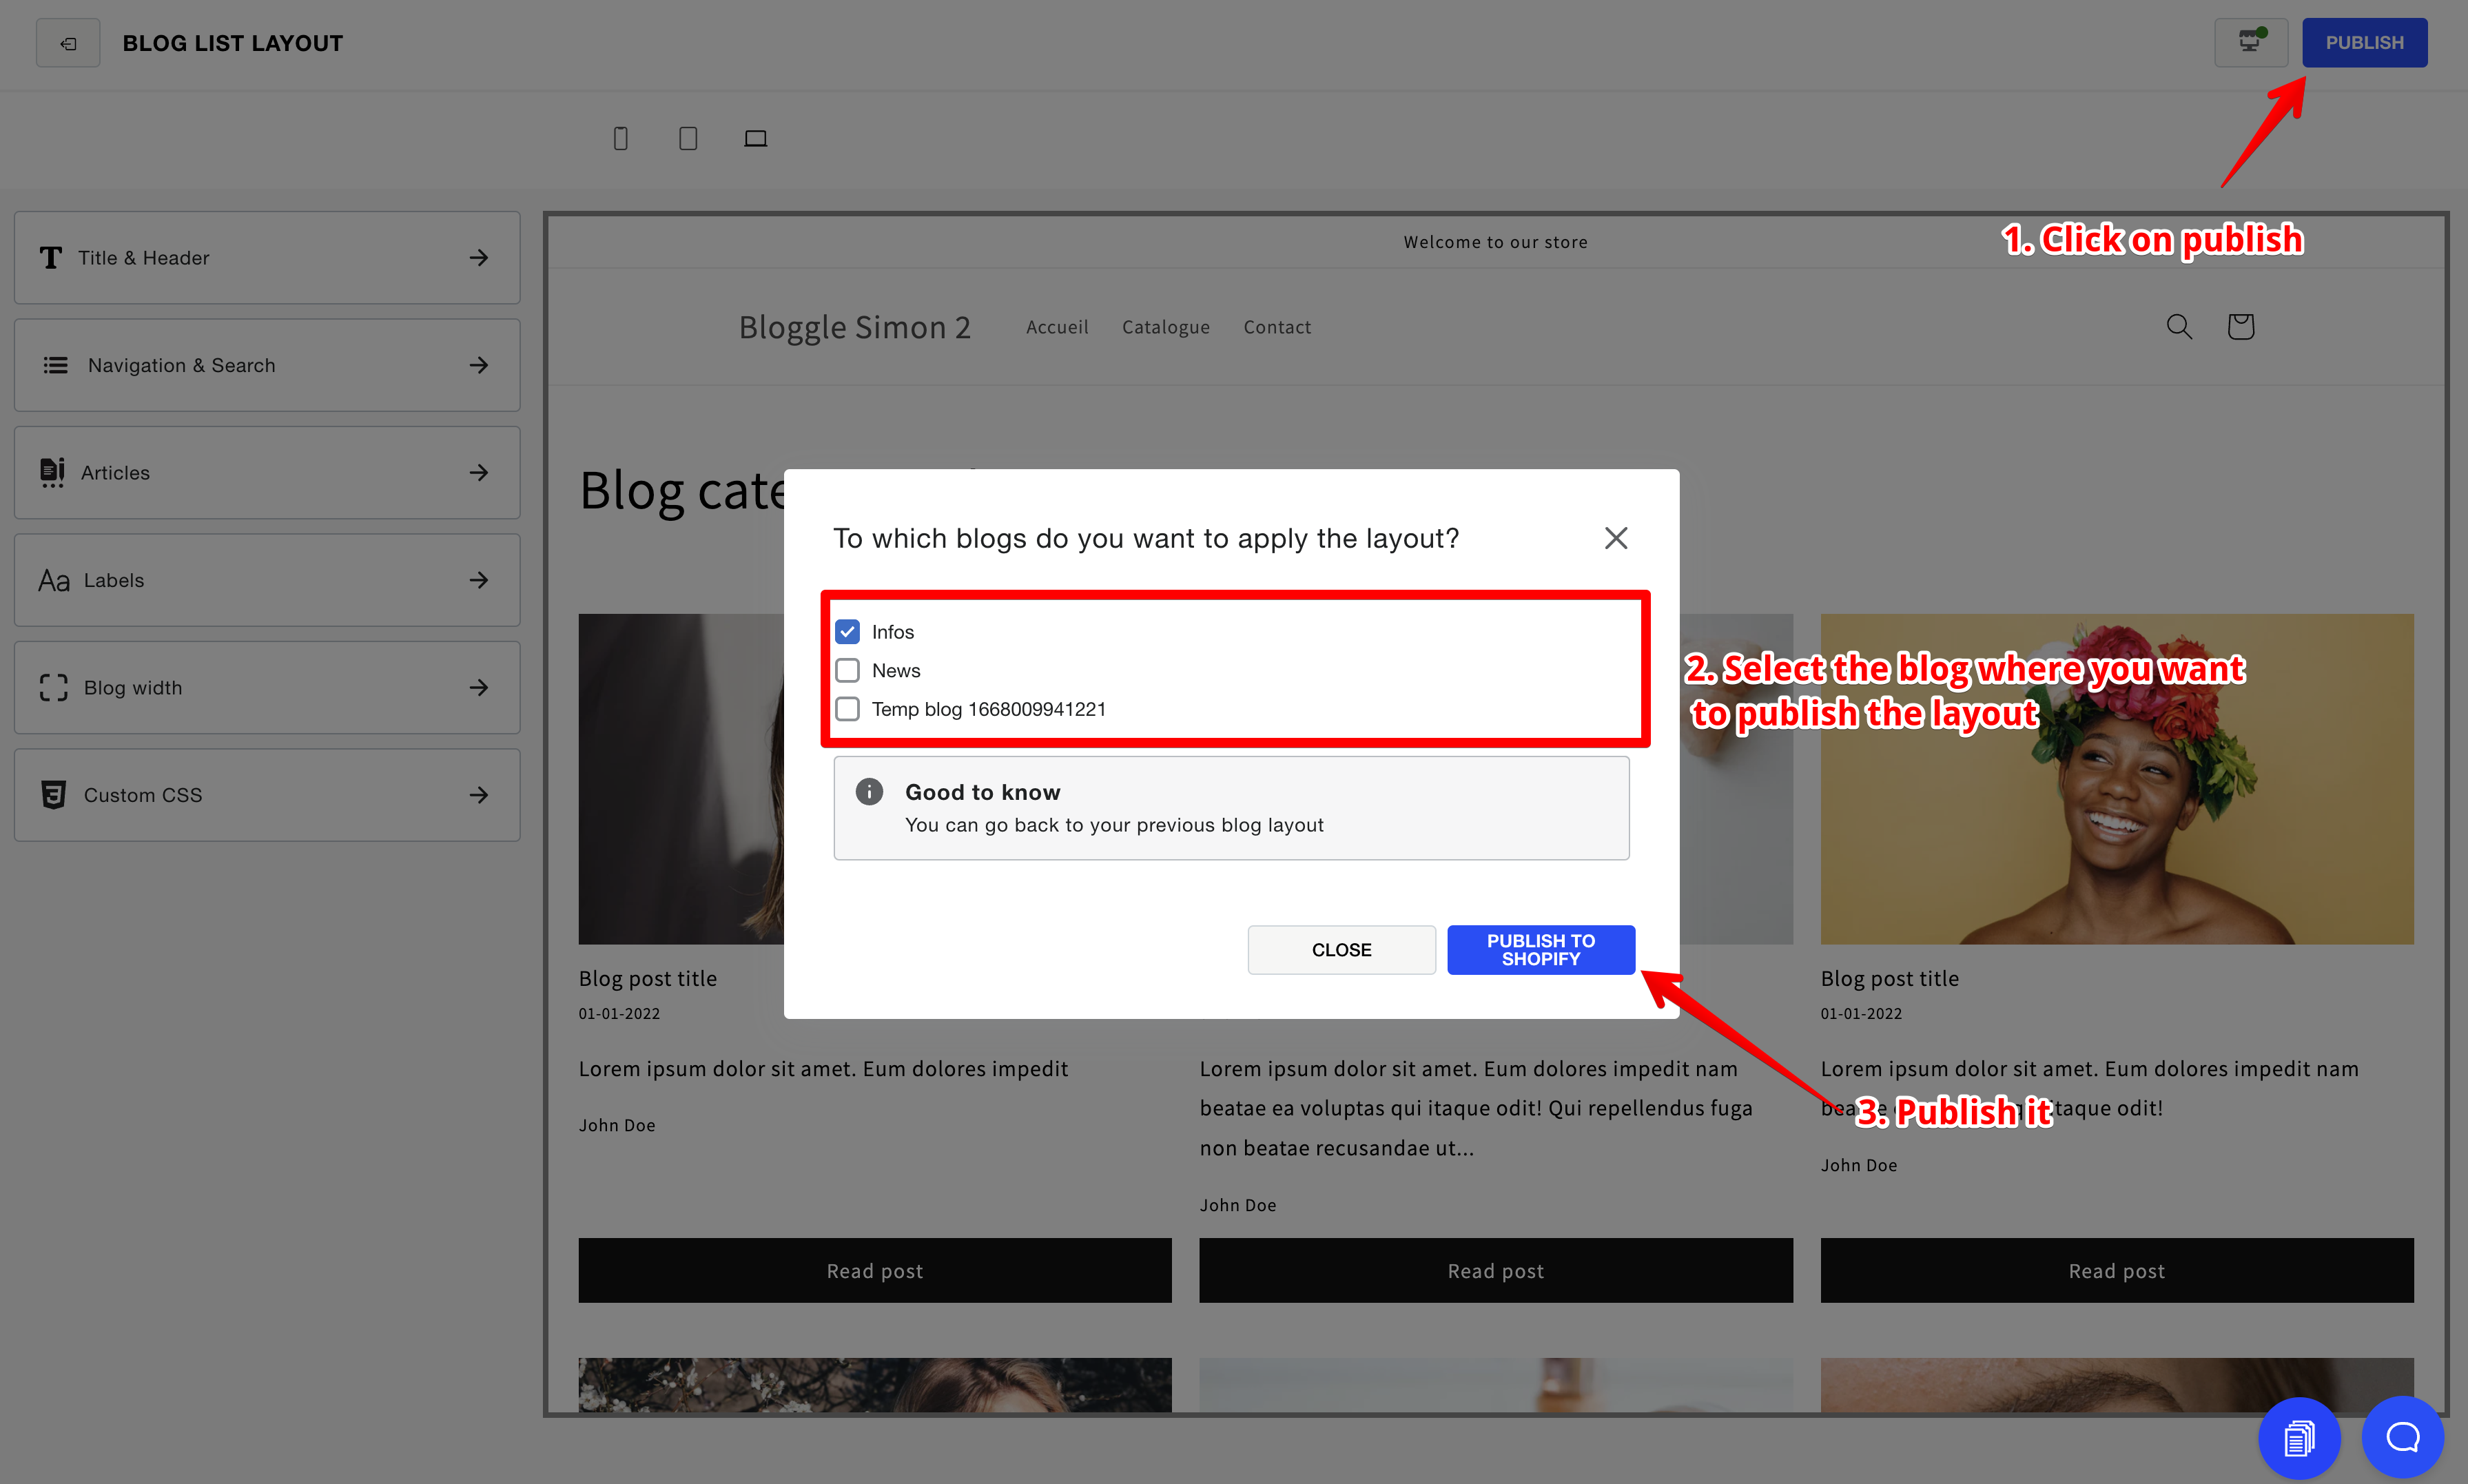Viewport: 2468px width, 1484px height.
Task: Click the back/exit icon beside Blog List Layout
Action: coord(68,43)
